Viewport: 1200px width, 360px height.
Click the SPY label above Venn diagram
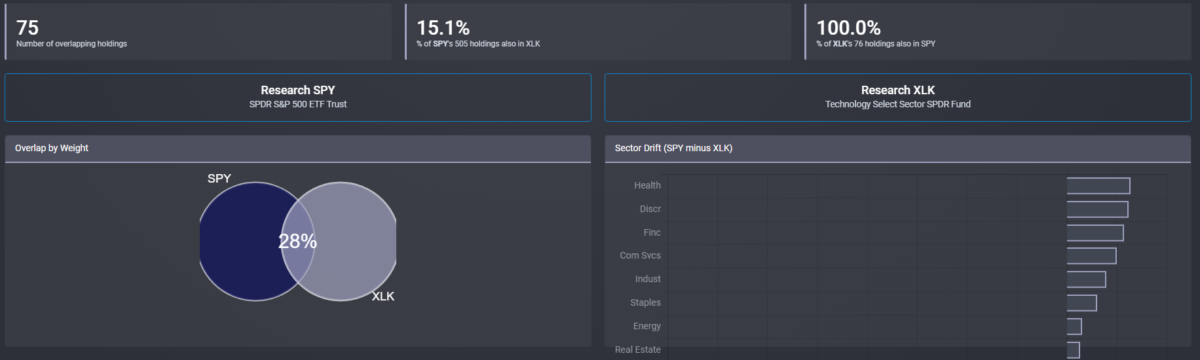coord(219,179)
